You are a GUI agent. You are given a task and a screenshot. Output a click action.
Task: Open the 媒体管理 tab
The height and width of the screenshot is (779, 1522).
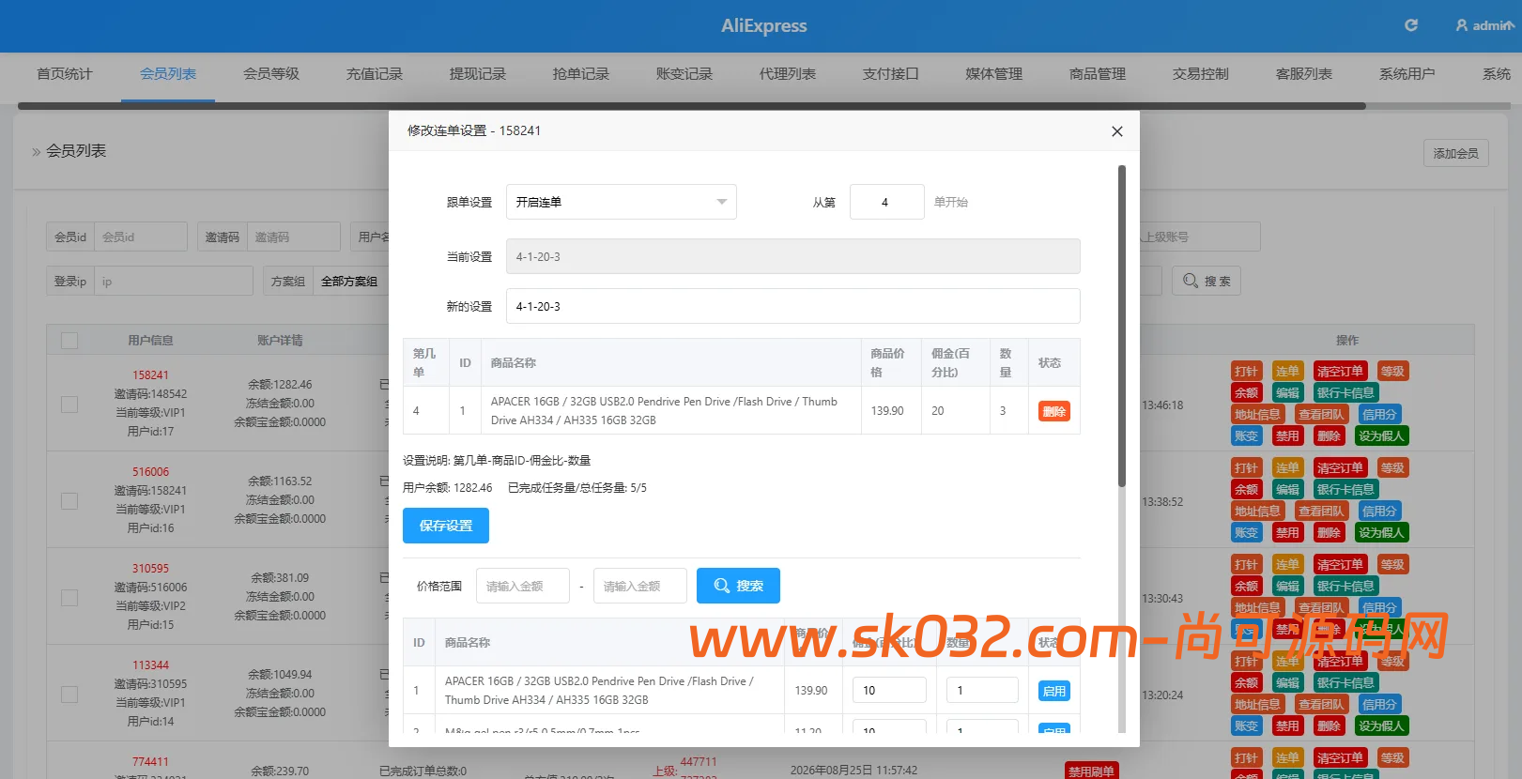point(994,74)
